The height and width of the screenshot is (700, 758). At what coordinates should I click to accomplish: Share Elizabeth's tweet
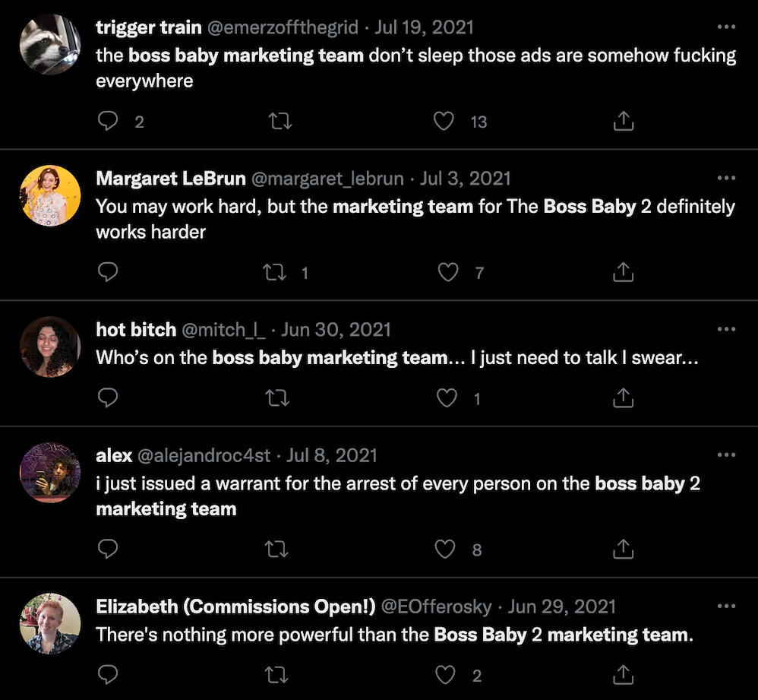tap(623, 673)
